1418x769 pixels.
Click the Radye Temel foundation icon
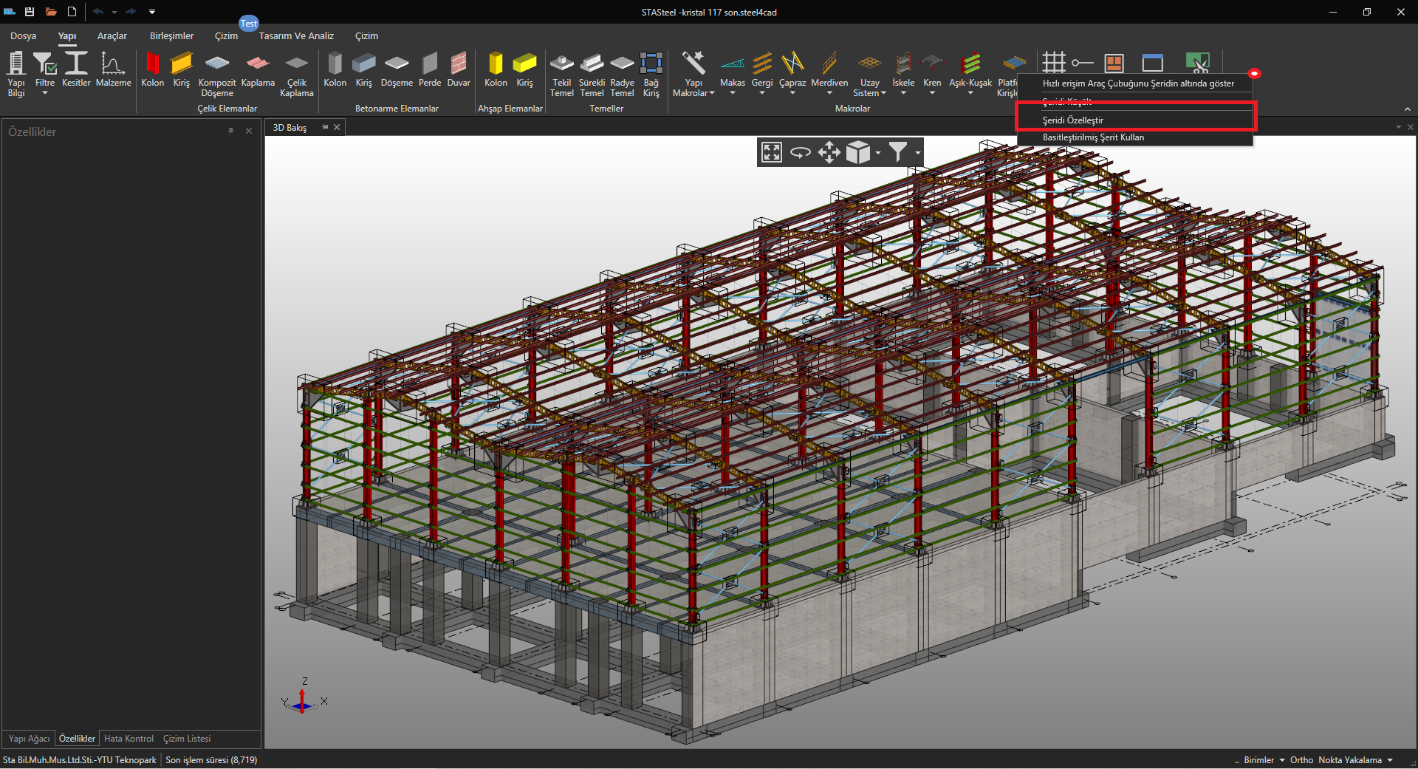tap(622, 74)
